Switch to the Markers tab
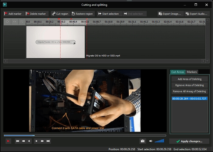 click(192, 72)
